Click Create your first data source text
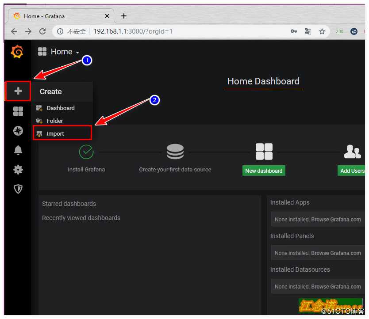The width and height of the screenshot is (369, 319). click(x=175, y=170)
